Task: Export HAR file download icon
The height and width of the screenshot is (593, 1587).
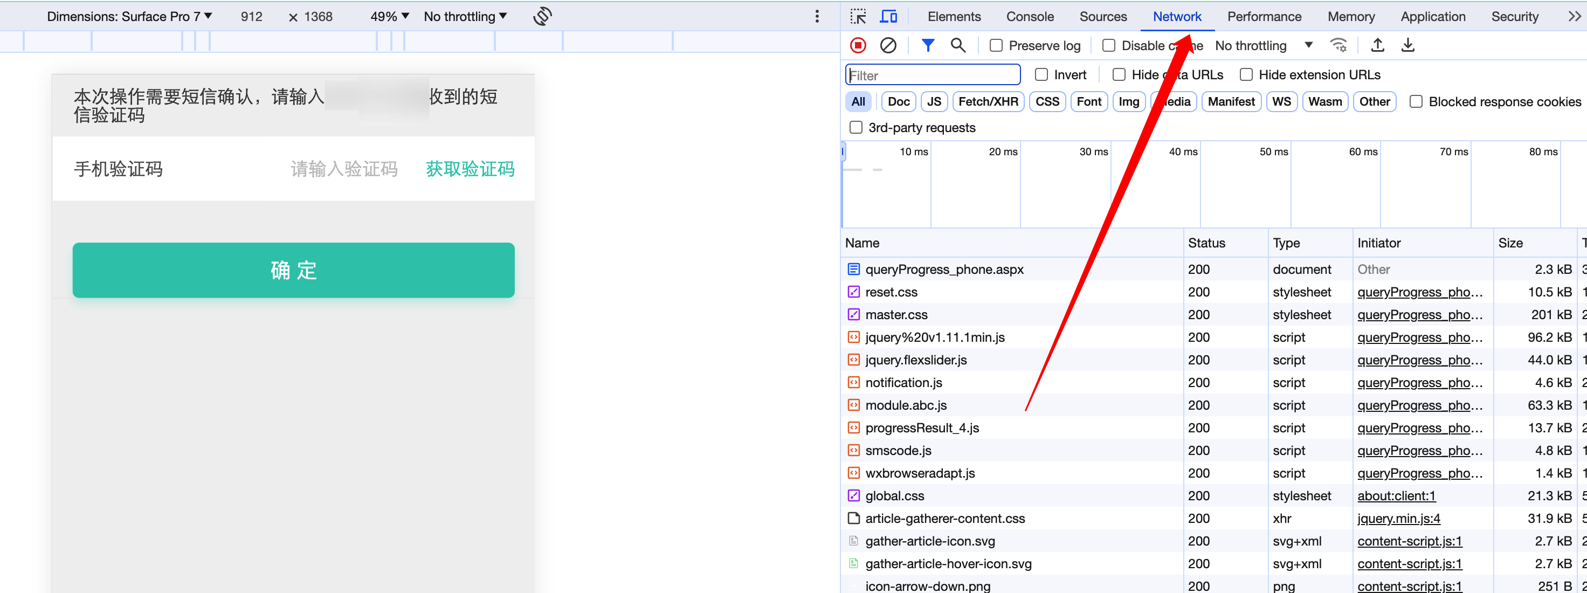Action: coord(1407,45)
